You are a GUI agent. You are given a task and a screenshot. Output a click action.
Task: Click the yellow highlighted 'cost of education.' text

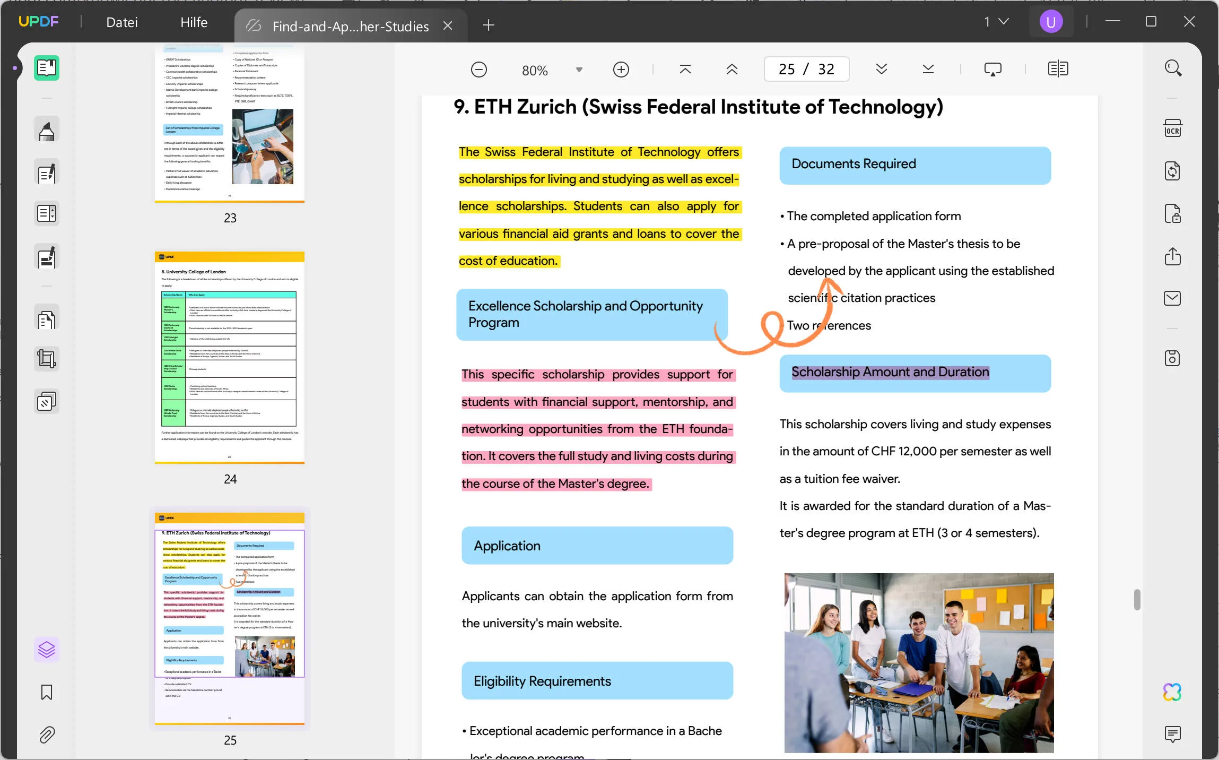pyautogui.click(x=509, y=261)
